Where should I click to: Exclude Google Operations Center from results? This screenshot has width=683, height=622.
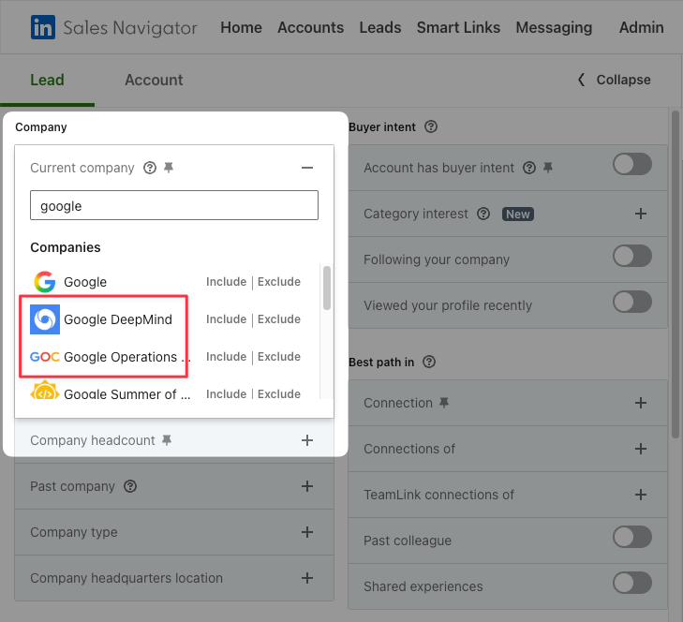(x=279, y=357)
